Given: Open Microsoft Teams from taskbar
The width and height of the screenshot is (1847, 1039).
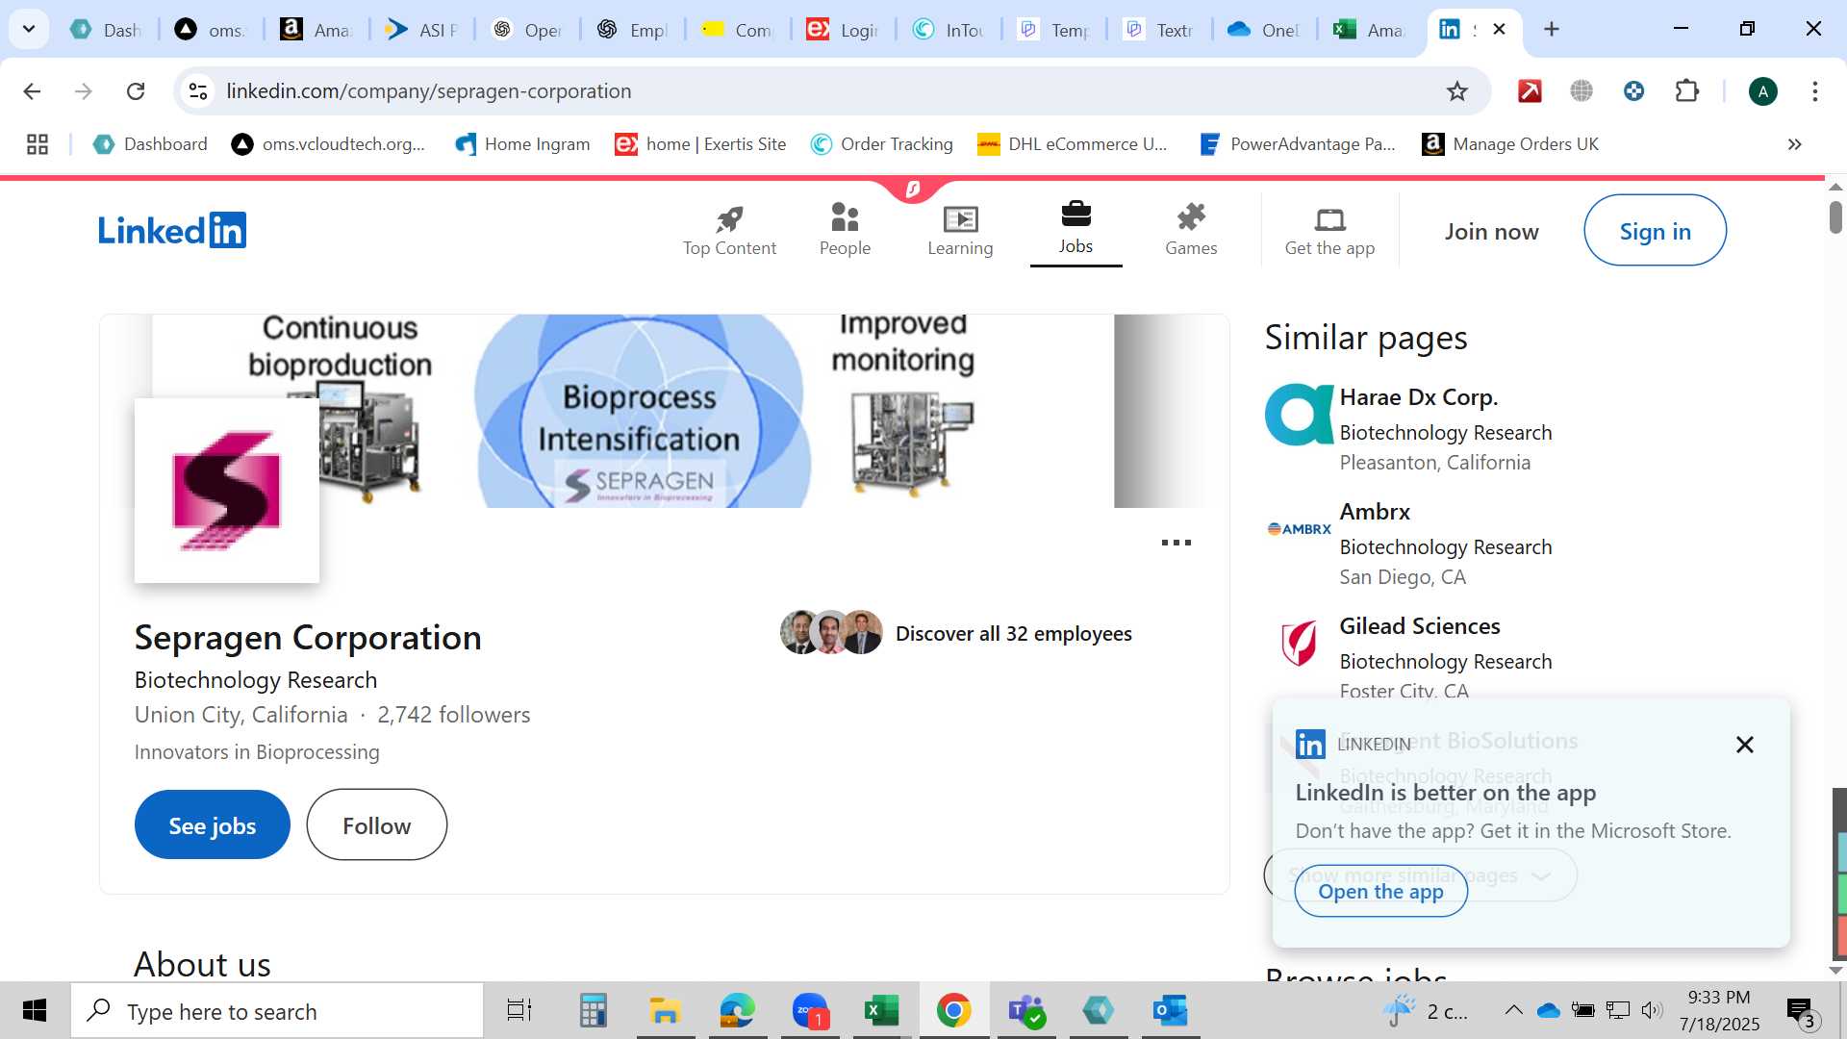Looking at the screenshot, I should [1025, 1011].
